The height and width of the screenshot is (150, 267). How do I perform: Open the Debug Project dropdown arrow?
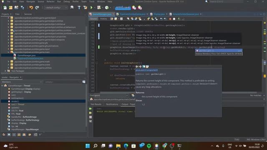click(102, 7)
